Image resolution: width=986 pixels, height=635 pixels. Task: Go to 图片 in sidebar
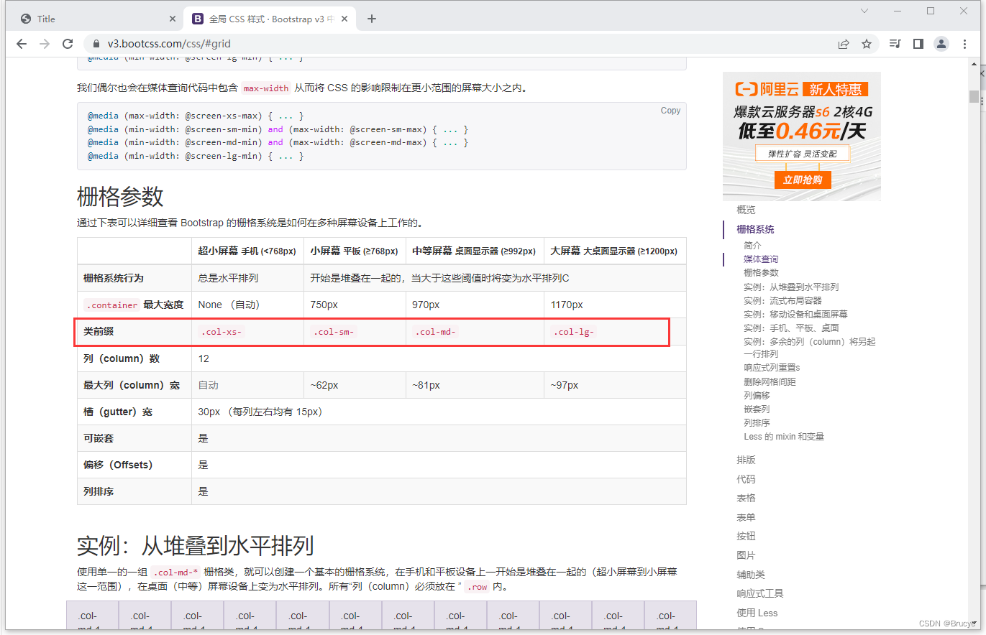tap(746, 555)
